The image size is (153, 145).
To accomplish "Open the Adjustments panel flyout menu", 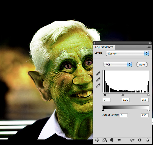I will click(149, 47).
